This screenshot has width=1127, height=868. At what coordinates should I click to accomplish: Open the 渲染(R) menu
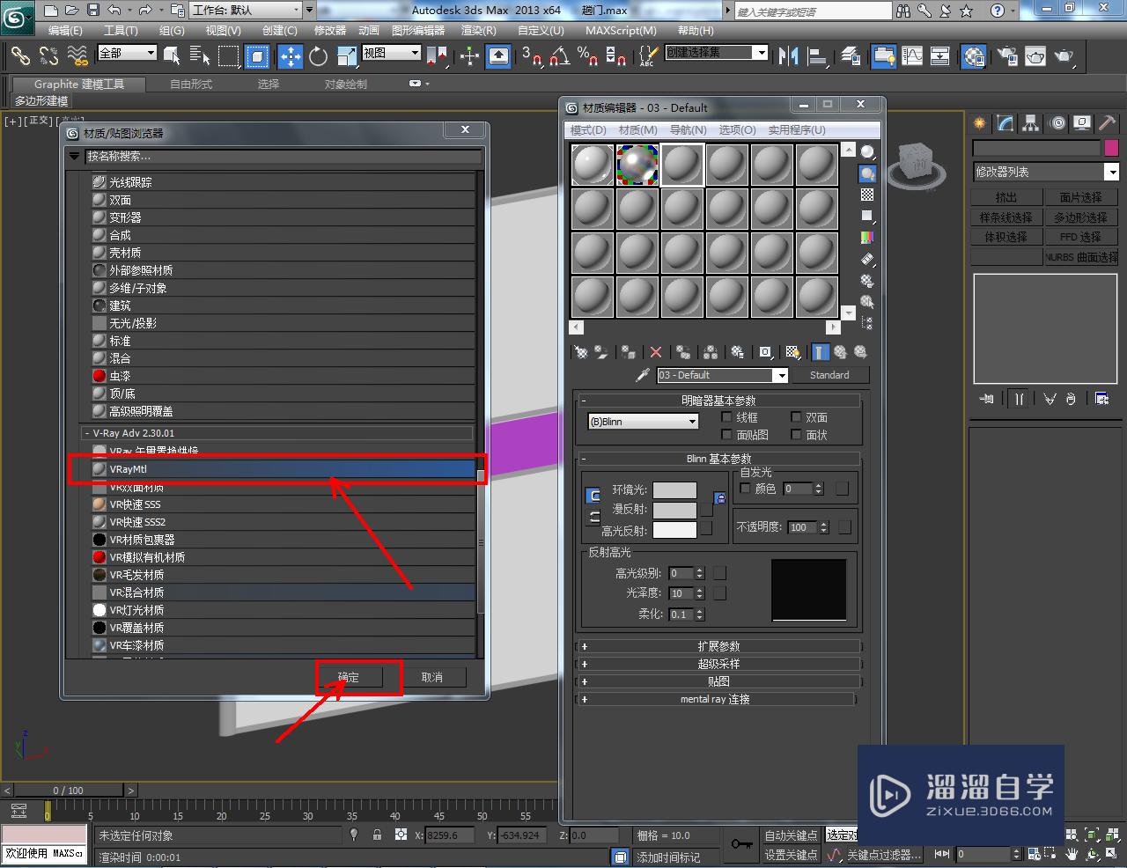[x=478, y=30]
